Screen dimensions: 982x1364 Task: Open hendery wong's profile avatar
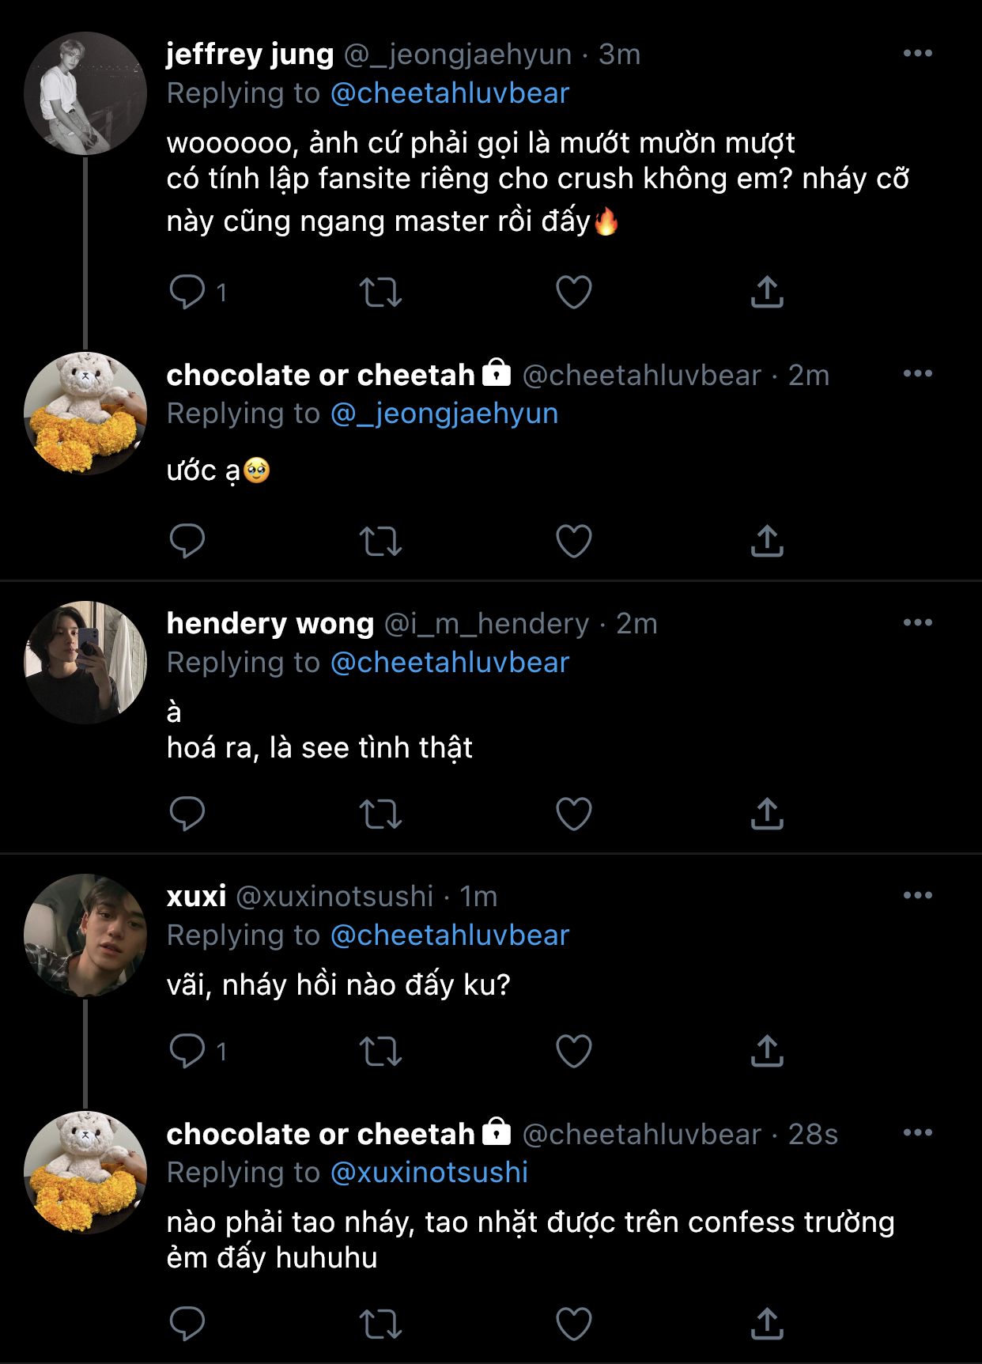[85, 663]
